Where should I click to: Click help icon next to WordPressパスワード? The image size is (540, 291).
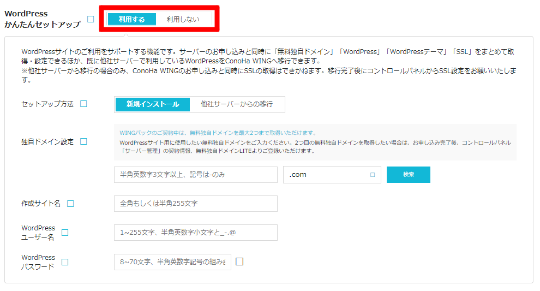(x=65, y=262)
